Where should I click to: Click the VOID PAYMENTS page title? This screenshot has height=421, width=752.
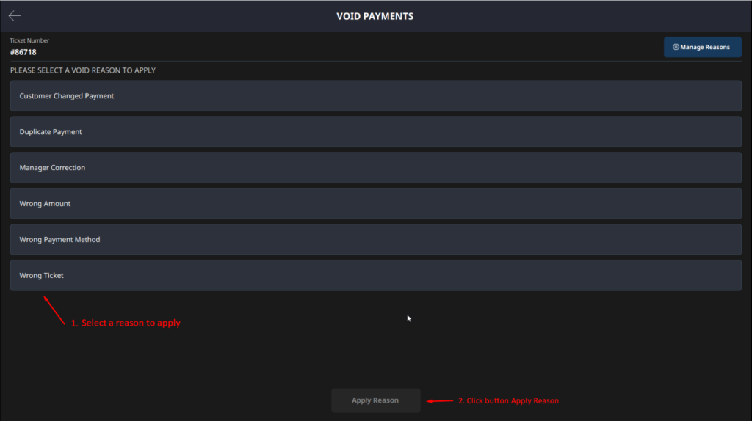(x=375, y=16)
